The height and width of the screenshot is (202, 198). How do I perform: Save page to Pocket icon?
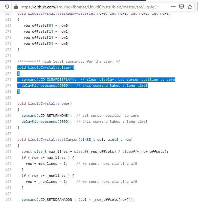coord(181,7)
